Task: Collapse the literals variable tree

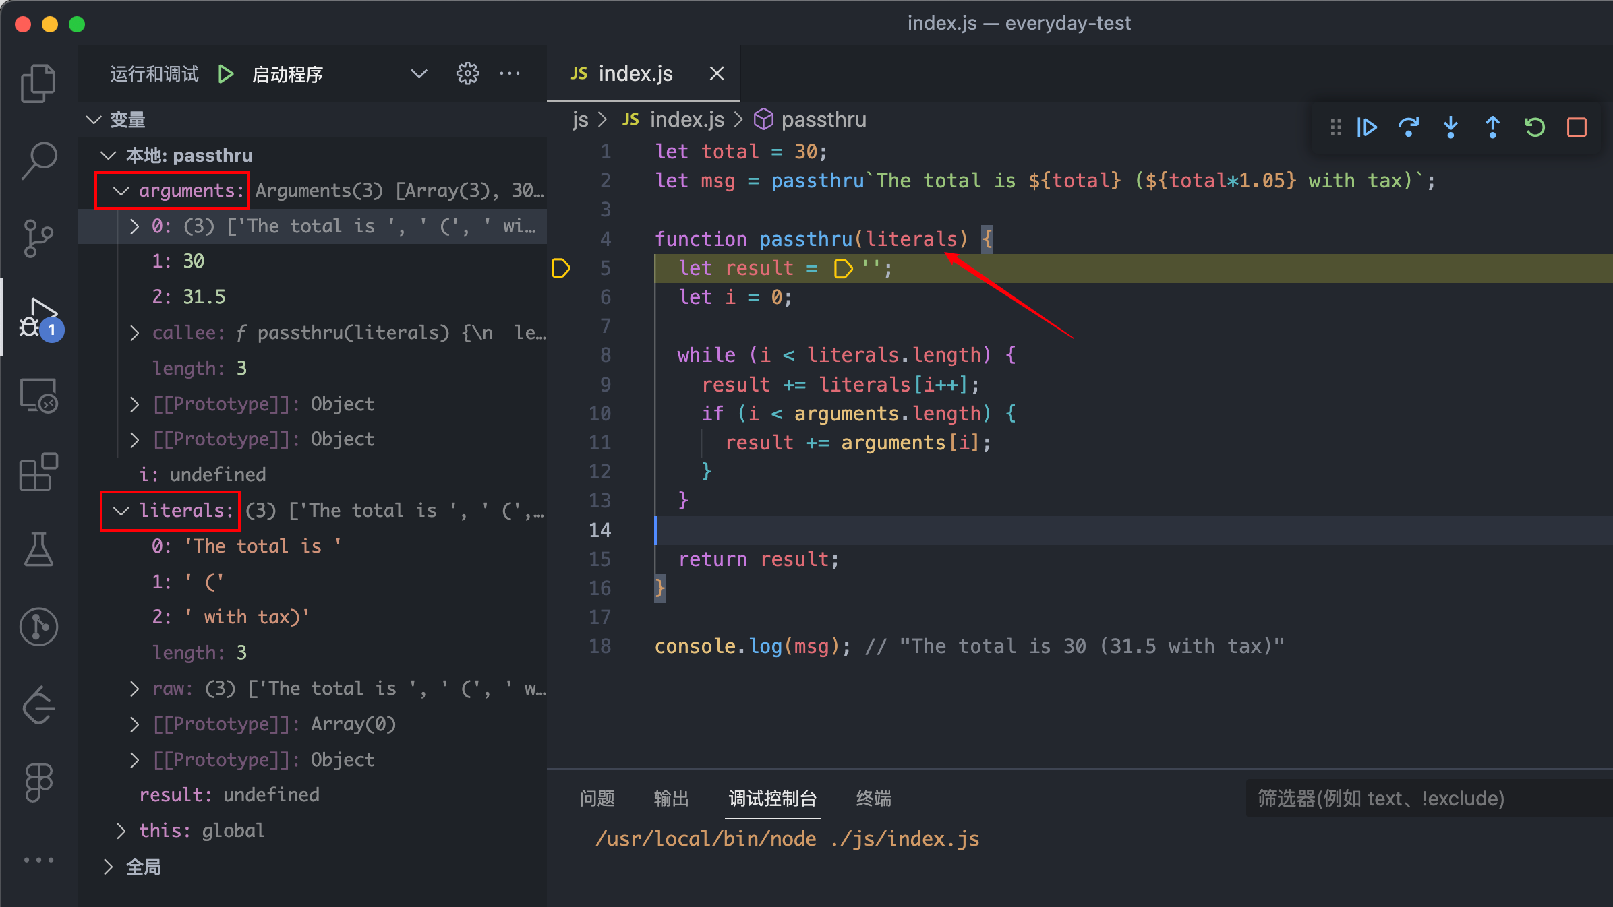Action: click(x=121, y=511)
